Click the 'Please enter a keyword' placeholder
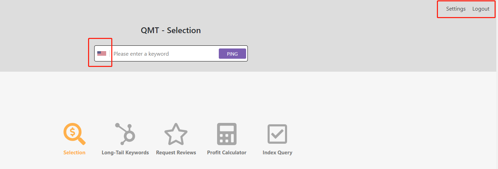The image size is (498, 169). 141,54
